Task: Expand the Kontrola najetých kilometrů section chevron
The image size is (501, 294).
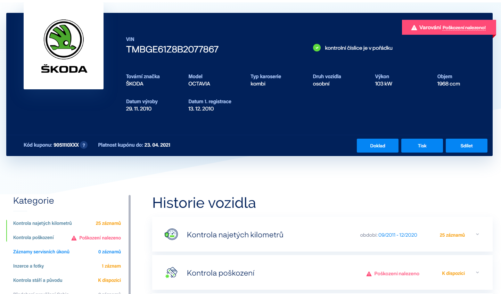Action: point(477,235)
